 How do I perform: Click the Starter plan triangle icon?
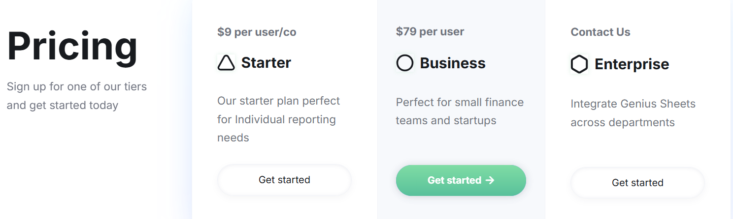226,63
